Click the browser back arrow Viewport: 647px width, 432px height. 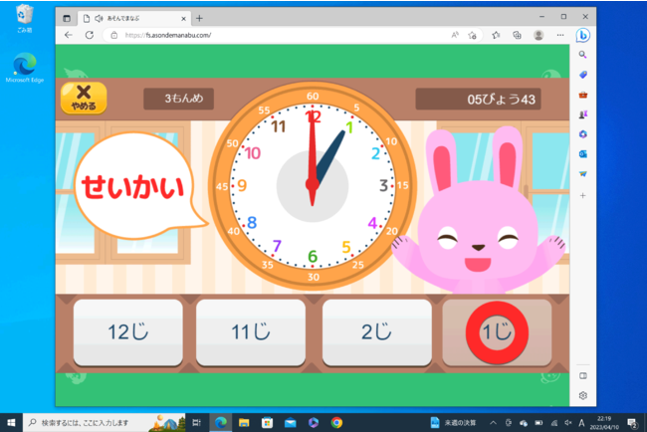click(68, 35)
